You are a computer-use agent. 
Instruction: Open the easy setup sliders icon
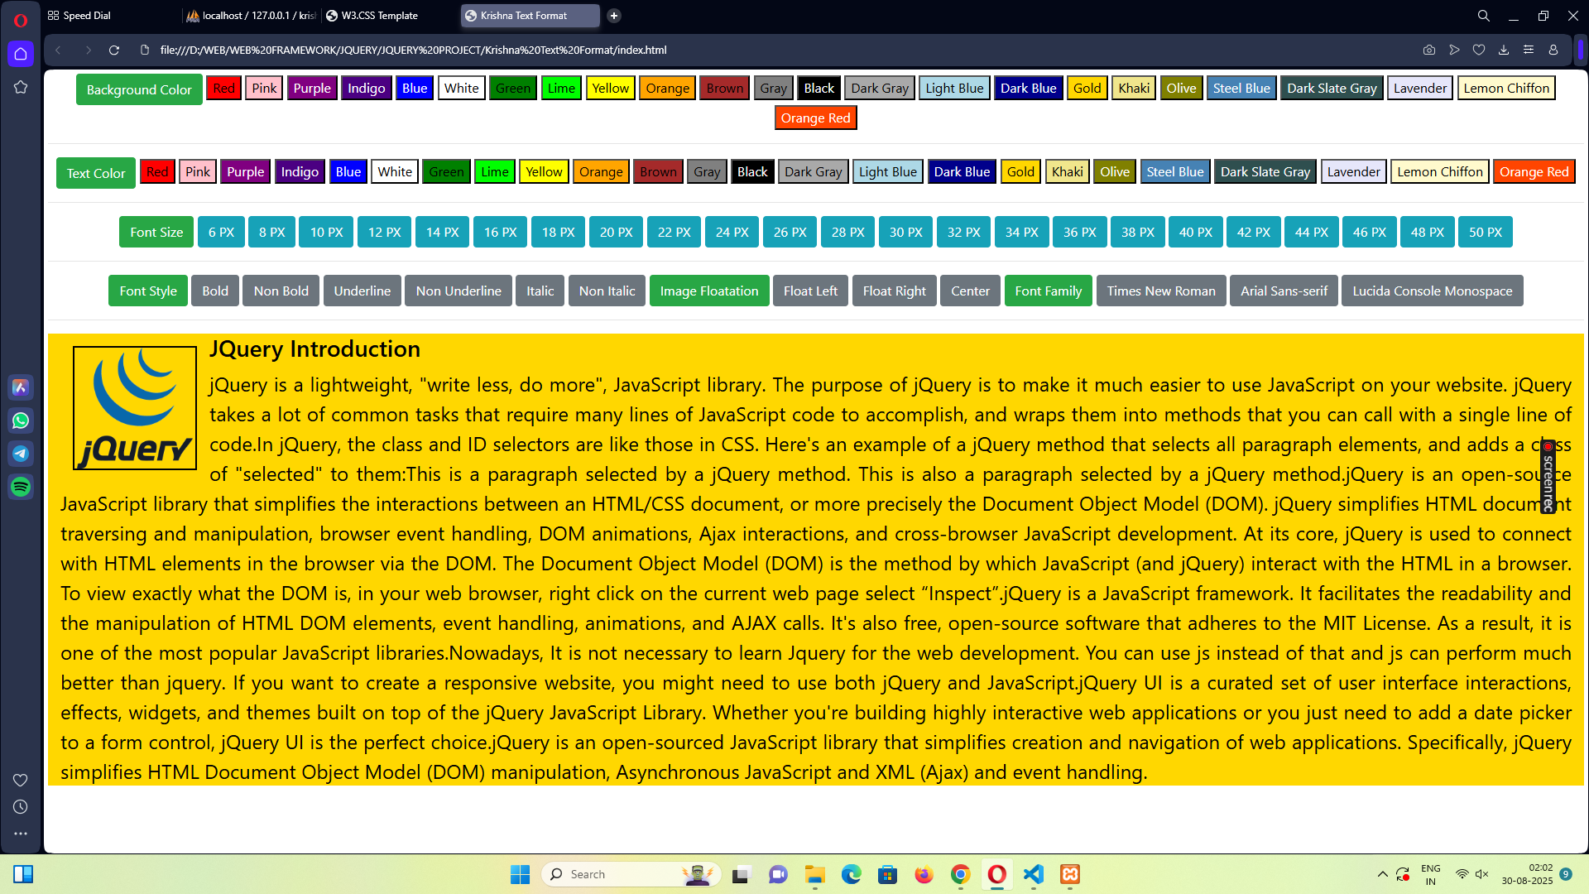(x=1529, y=50)
